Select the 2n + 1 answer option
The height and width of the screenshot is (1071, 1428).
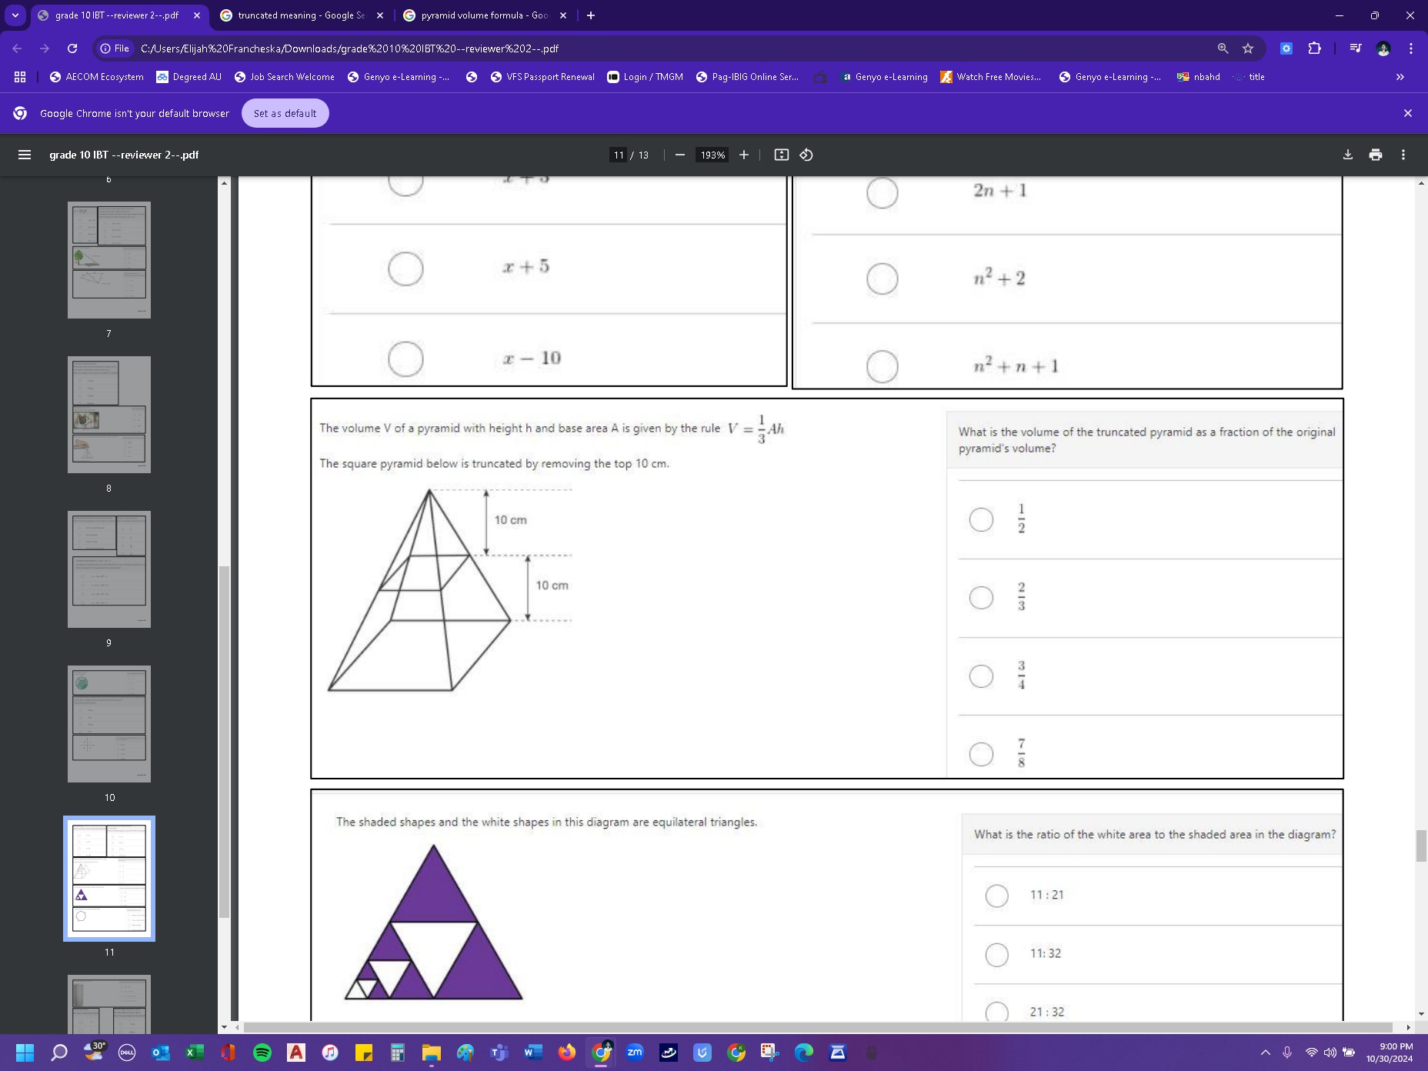coord(882,192)
